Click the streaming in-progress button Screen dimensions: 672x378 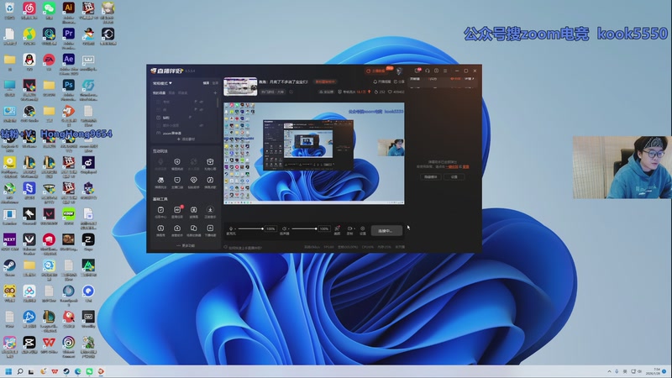[384, 229]
